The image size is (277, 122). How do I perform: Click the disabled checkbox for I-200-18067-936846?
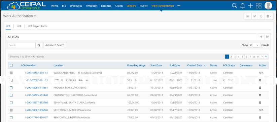[x=11, y=110]
